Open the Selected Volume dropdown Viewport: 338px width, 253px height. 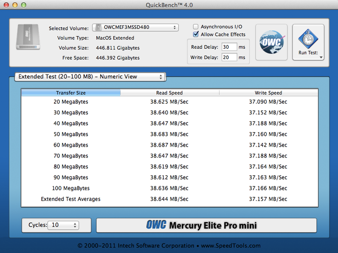(135, 28)
